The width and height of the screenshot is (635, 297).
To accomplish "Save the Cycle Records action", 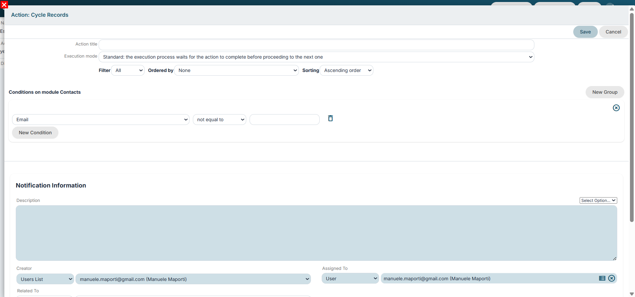I will pyautogui.click(x=585, y=32).
